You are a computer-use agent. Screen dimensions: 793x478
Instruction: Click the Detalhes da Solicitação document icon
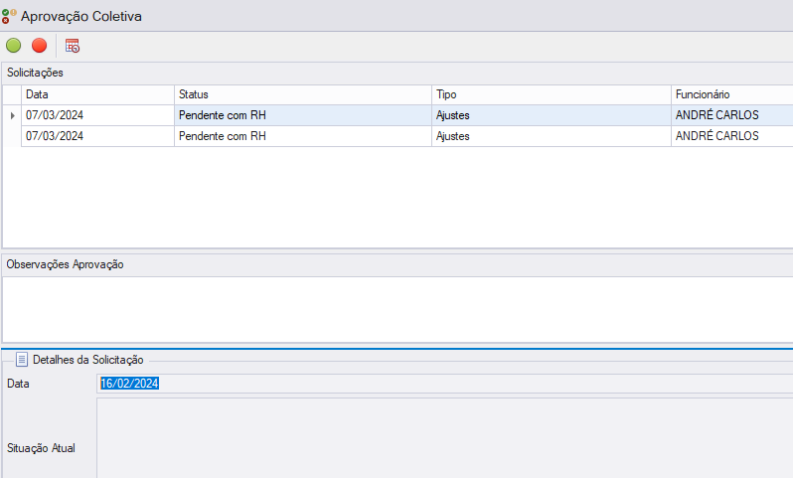[22, 360]
